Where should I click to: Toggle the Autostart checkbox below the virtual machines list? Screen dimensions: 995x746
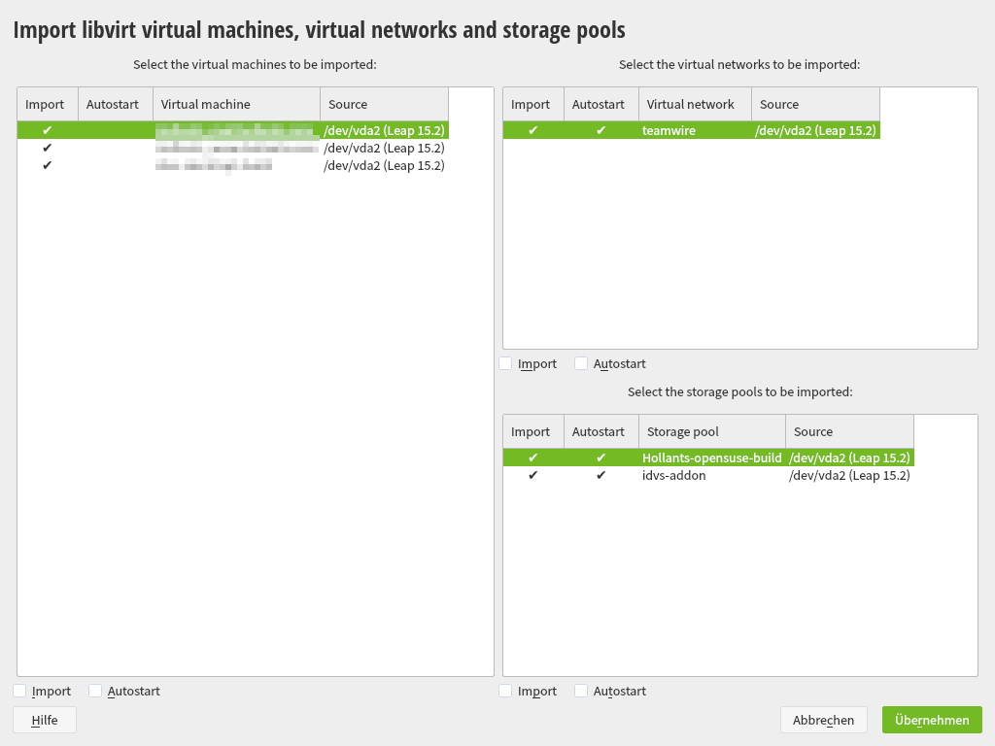coord(95,691)
